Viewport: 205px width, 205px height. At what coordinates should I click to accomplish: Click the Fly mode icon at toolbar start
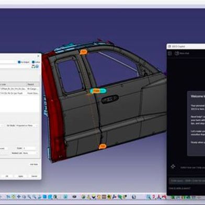point(8,197)
